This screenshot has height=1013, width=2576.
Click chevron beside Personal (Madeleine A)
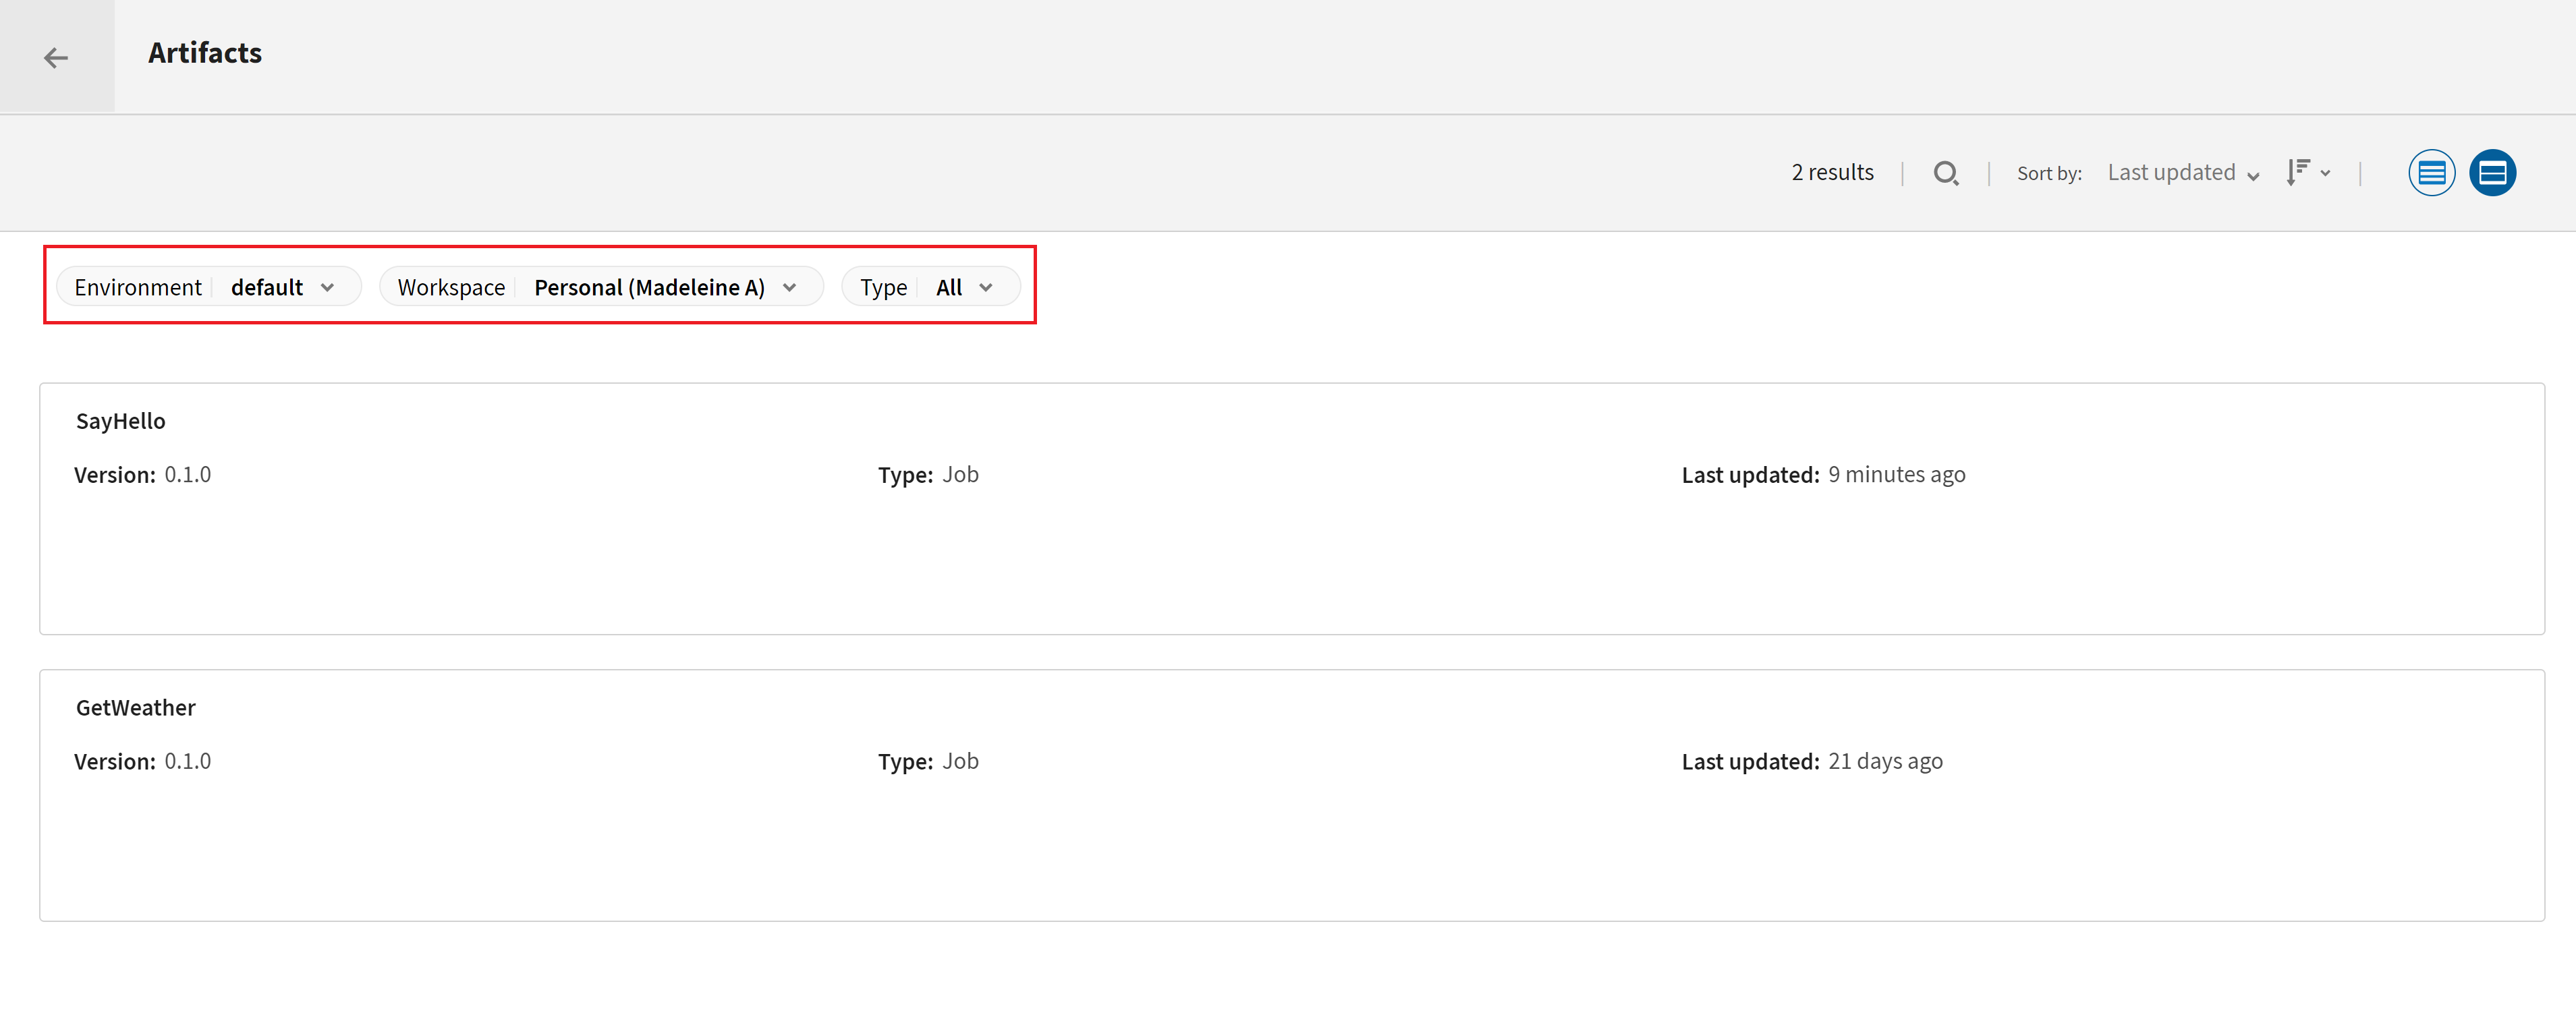pyautogui.click(x=790, y=288)
